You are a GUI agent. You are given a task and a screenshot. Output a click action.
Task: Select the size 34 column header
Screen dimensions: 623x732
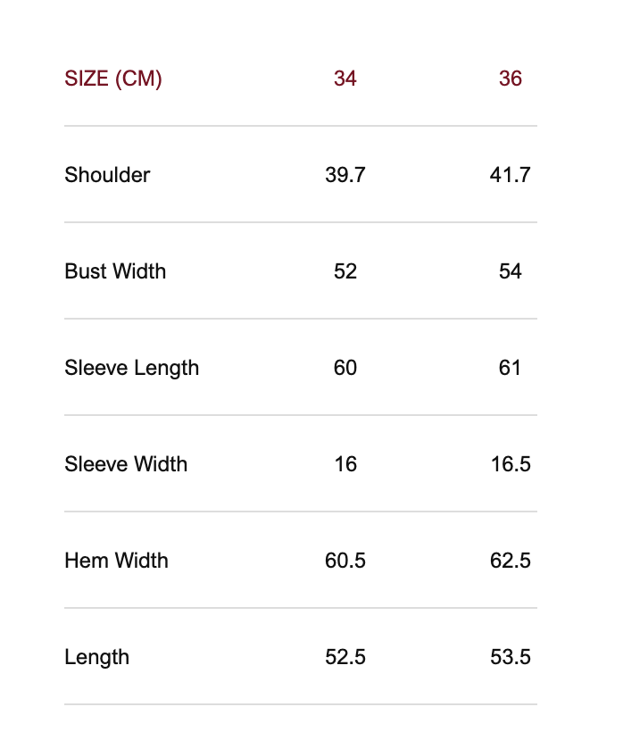click(x=345, y=79)
